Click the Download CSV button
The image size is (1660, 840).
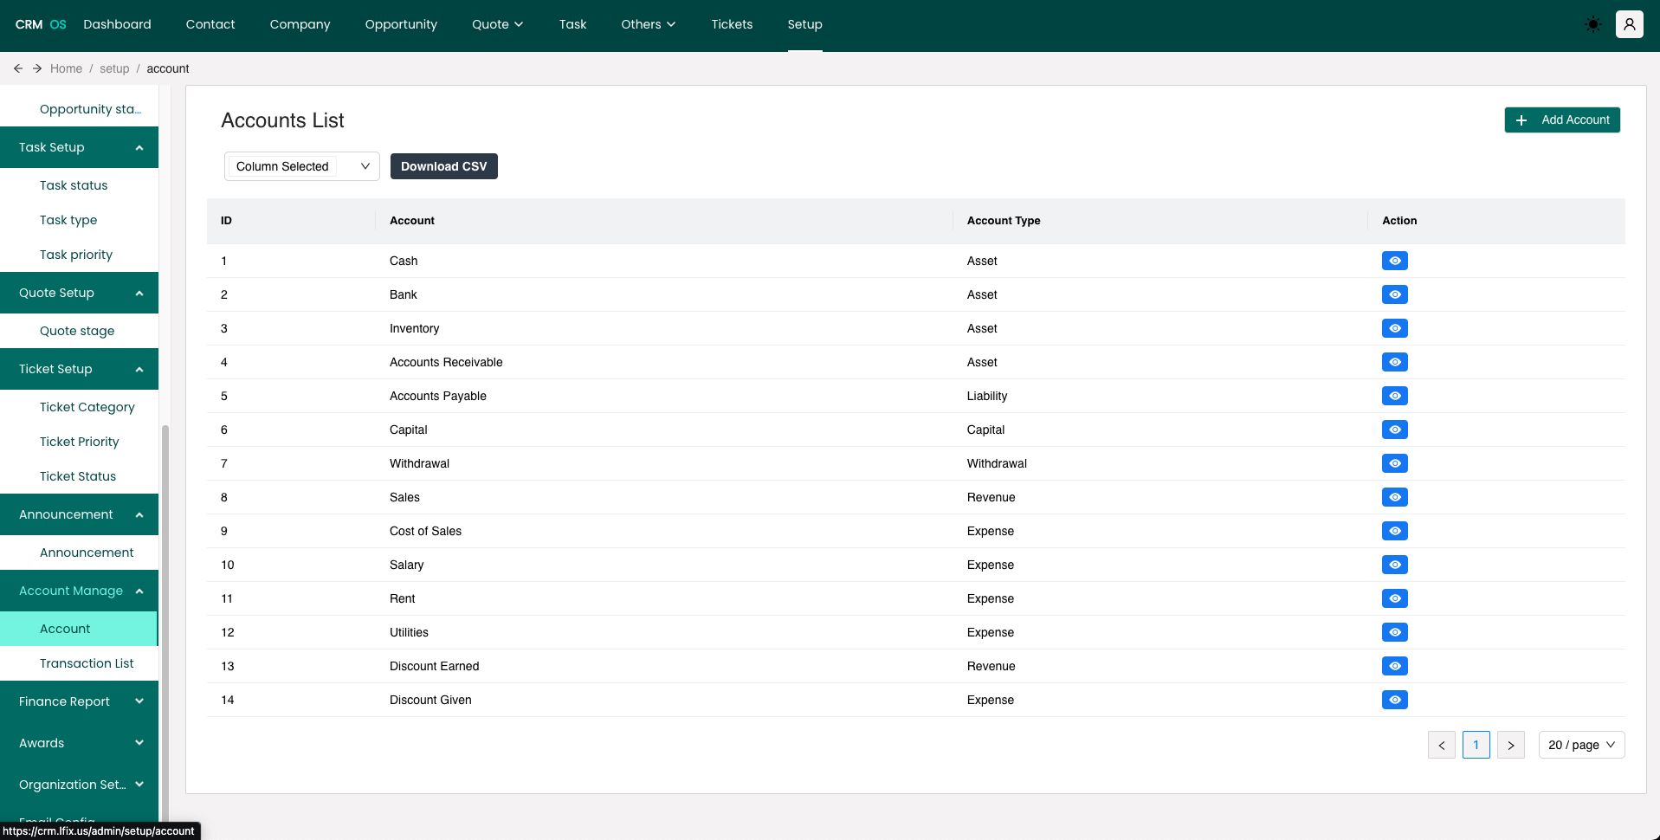(443, 166)
